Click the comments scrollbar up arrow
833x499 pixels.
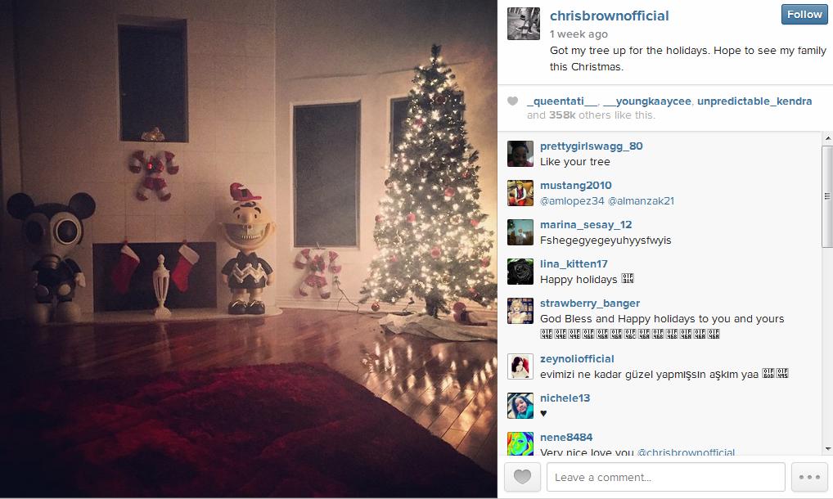point(827,138)
